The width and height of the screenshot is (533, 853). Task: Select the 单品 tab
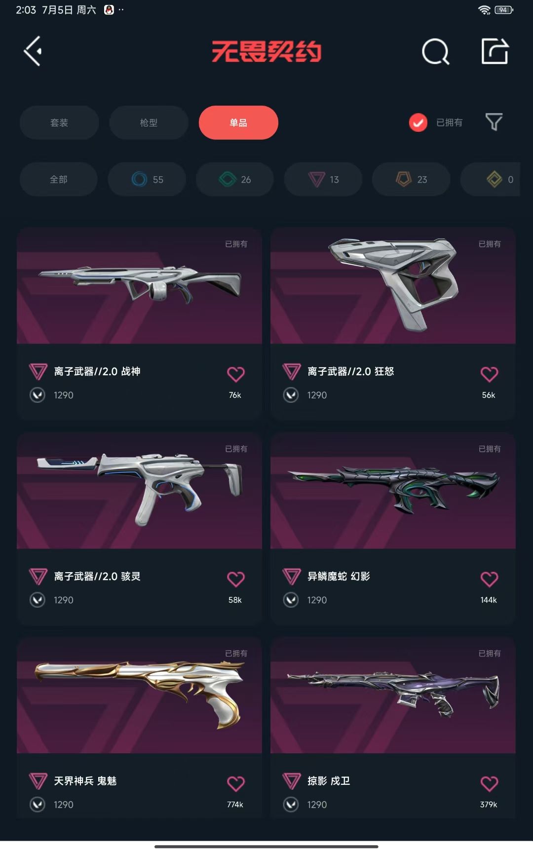pyautogui.click(x=238, y=122)
